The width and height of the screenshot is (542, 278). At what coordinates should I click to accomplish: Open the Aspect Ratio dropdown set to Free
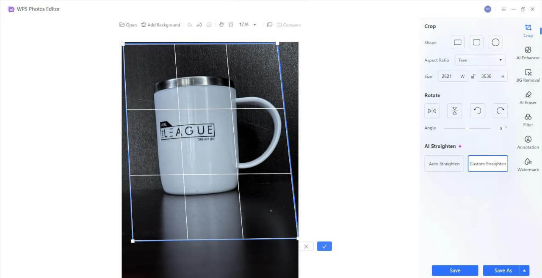click(x=480, y=60)
